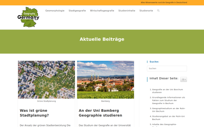
Task: Click the 'Bamberg' image caption
Action: [x=105, y=101]
